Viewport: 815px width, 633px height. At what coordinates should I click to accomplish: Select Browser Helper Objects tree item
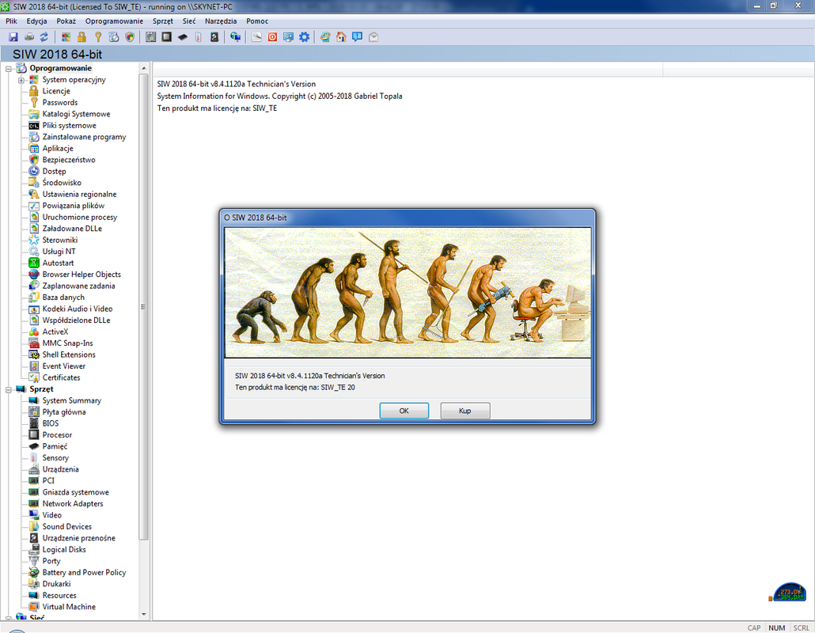click(x=81, y=275)
